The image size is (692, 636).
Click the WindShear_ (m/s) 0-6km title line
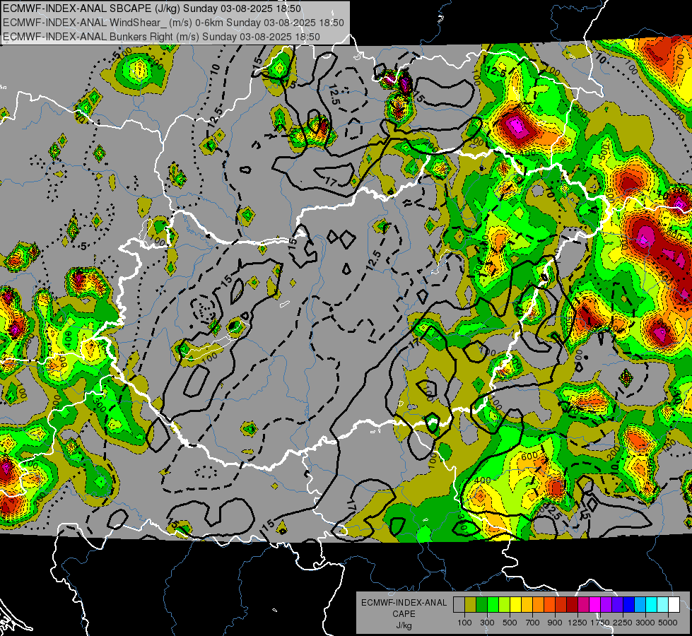coord(173,23)
